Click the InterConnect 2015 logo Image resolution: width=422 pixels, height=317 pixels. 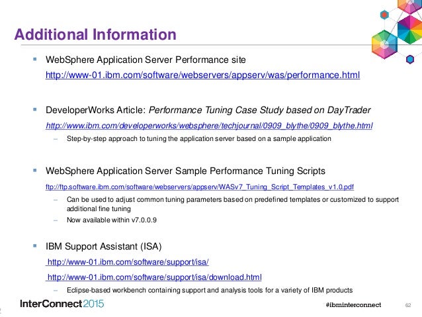pos(62,304)
